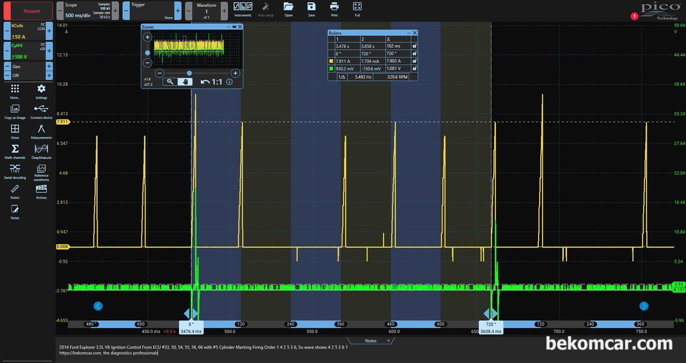Select the 720° rotation ruler marker
The image size is (686, 363).
click(491, 324)
